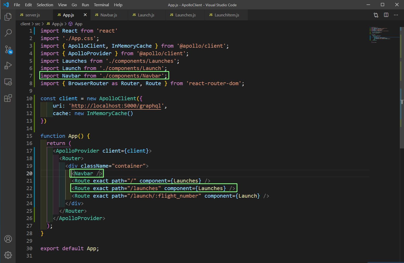
Task: Click './App.css' import string
Action: [79, 38]
